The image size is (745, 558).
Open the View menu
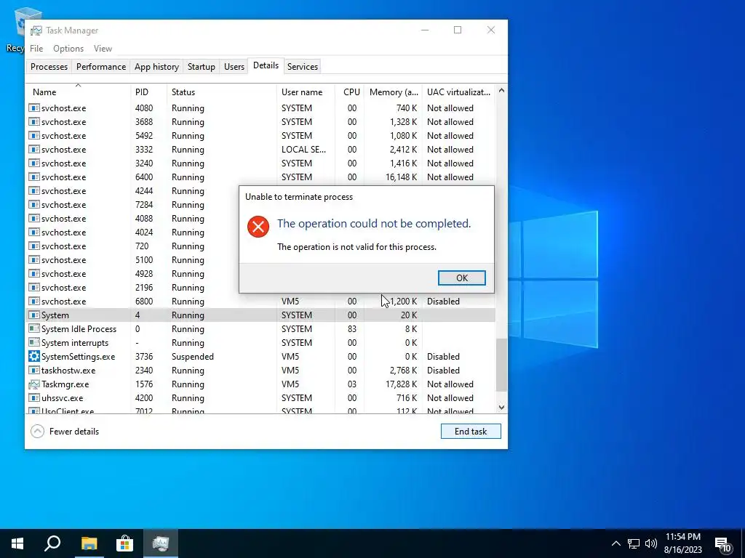[x=103, y=49]
